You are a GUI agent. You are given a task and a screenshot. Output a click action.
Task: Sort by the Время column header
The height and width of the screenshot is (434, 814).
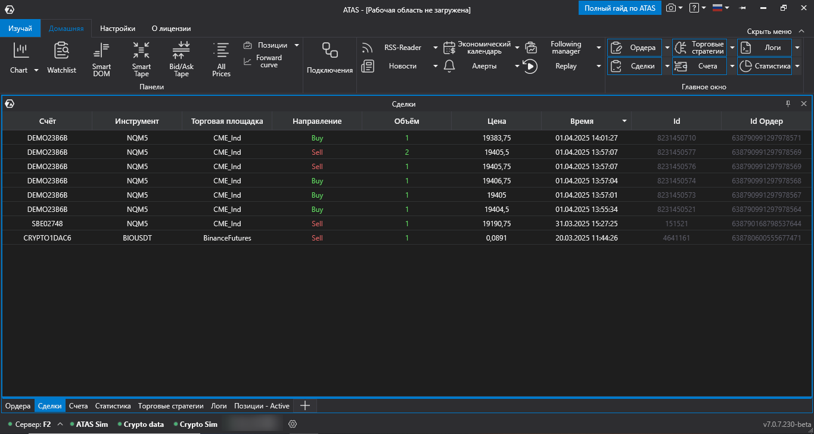click(586, 121)
